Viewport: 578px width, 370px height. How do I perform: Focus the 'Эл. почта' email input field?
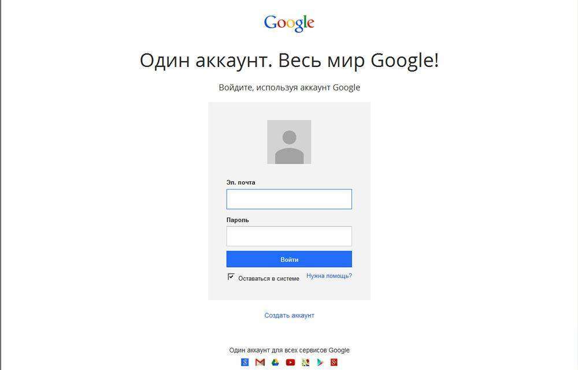[x=289, y=199]
